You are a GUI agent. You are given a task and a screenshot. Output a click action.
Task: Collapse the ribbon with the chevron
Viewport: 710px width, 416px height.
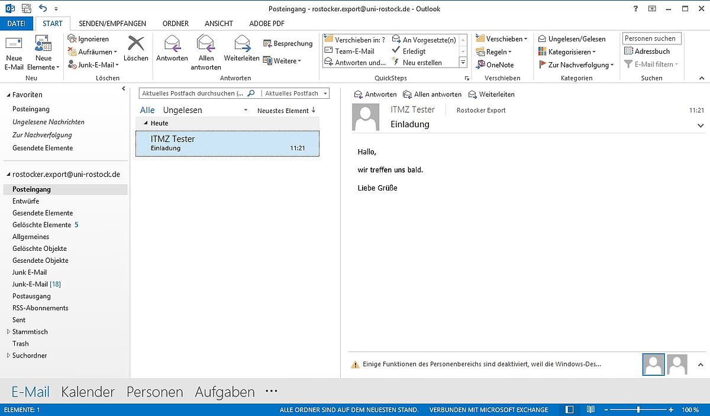click(x=702, y=78)
